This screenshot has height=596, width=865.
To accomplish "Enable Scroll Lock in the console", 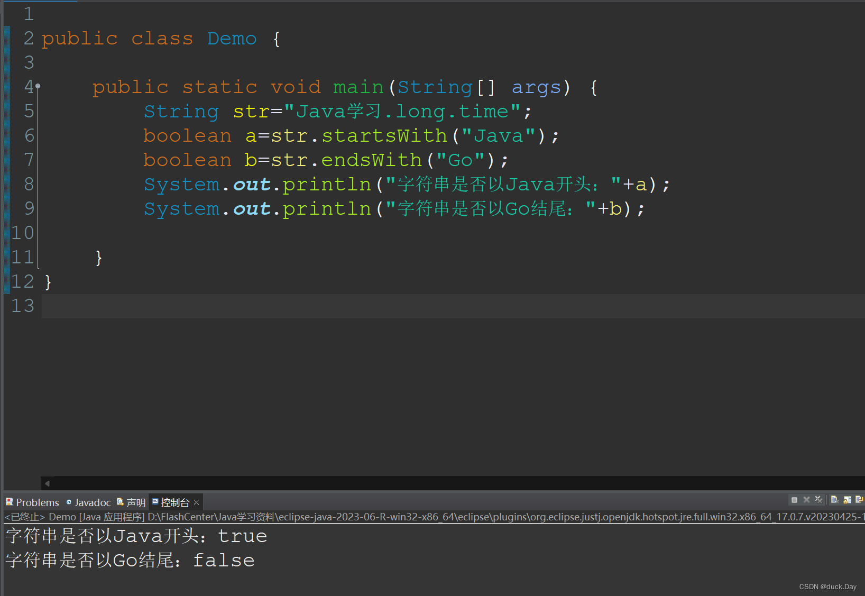I will click(847, 500).
